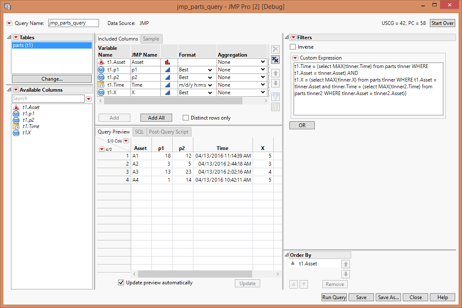Open the Sample tab
This screenshot has height=308, width=462.
(x=151, y=38)
